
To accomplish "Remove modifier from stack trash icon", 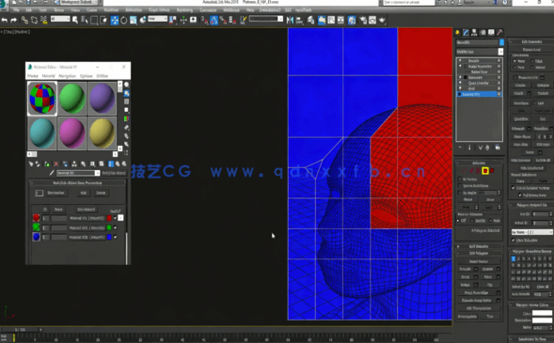I will click(487, 148).
